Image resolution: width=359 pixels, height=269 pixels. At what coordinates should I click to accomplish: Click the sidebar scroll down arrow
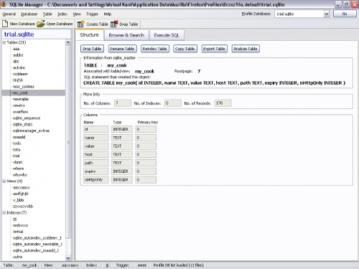(x=68, y=258)
